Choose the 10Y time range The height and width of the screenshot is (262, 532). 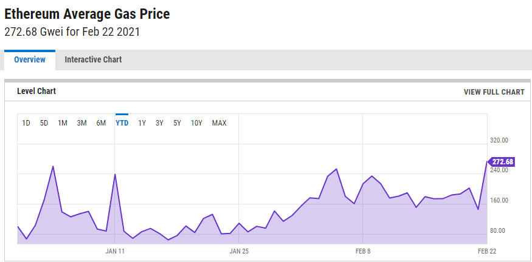click(x=196, y=123)
